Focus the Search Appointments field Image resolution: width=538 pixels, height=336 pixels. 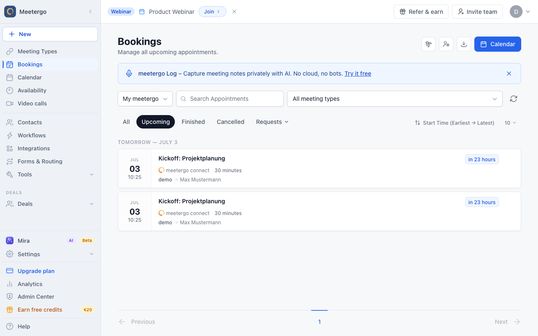click(230, 99)
